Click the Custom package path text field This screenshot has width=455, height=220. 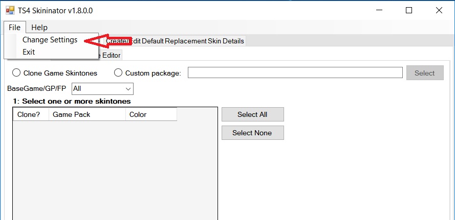295,73
